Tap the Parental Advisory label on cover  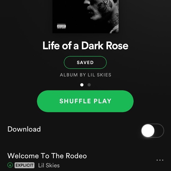[x=61, y=26]
